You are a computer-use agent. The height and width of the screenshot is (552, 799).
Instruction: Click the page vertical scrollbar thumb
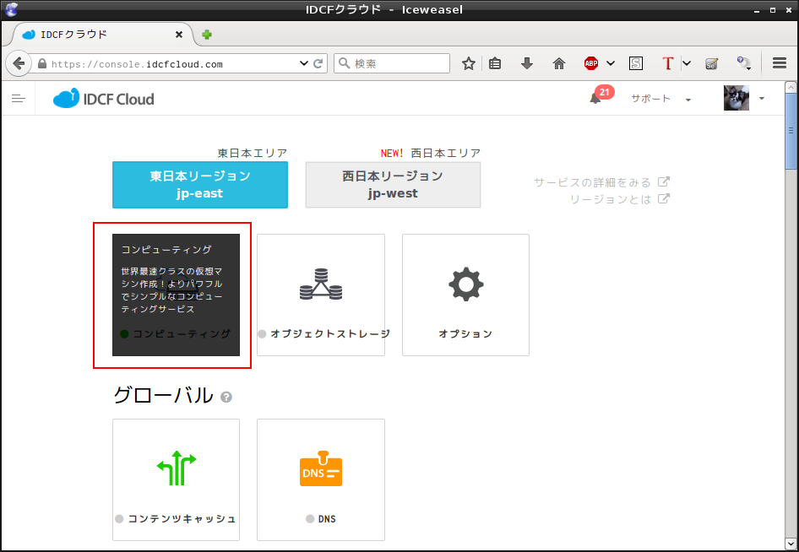coord(791,131)
